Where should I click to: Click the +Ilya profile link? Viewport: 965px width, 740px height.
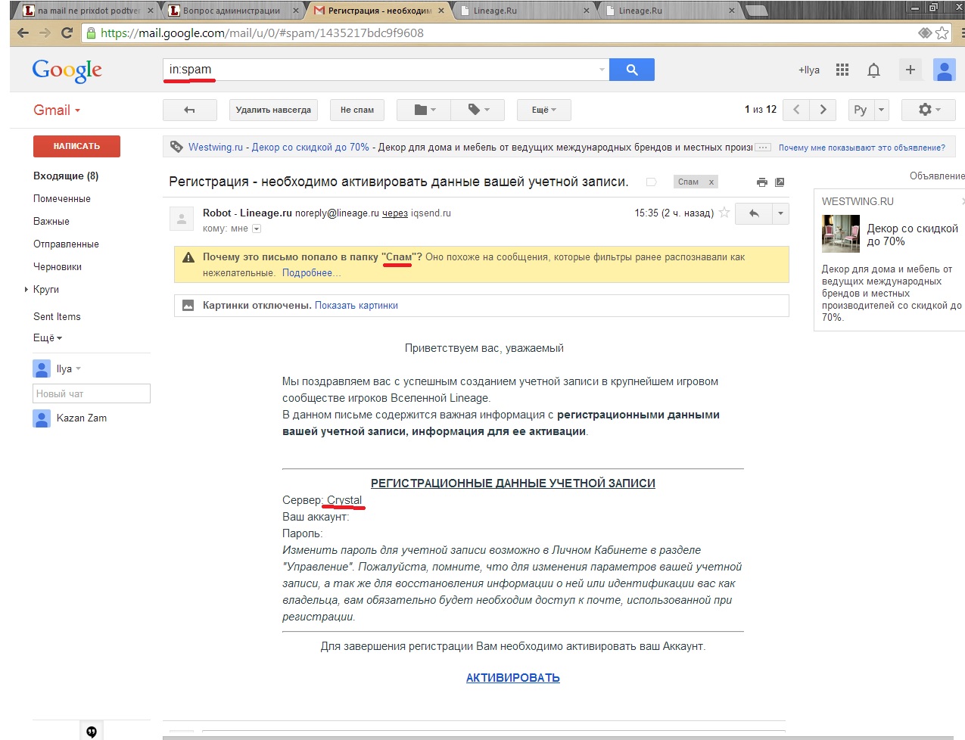pyautogui.click(x=809, y=70)
